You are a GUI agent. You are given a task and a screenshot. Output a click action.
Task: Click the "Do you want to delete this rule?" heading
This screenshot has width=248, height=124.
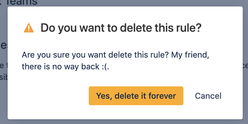[121, 28]
